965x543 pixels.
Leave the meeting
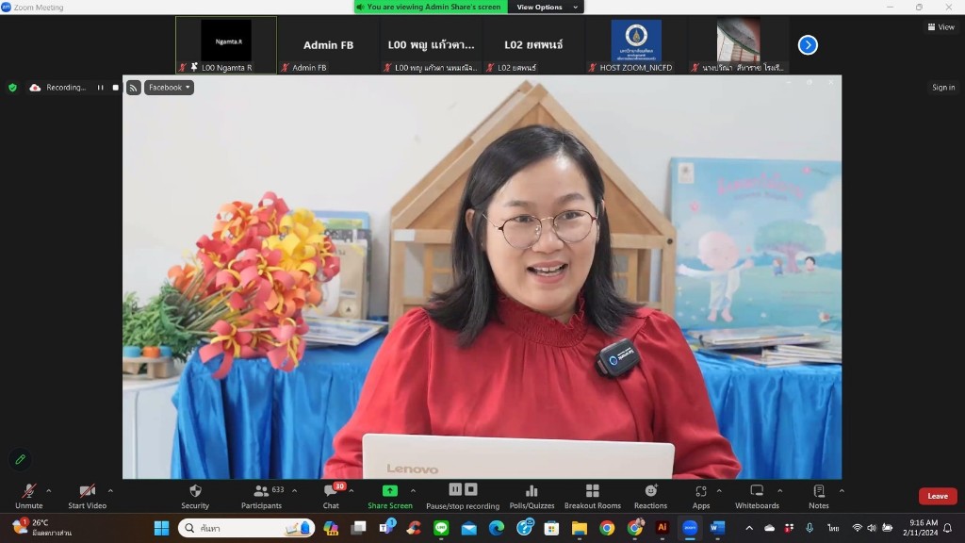[x=938, y=496]
